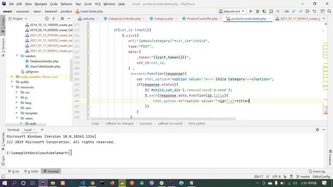Run the phpunit.xml configuration
The image size is (333, 187).
tap(251, 11)
